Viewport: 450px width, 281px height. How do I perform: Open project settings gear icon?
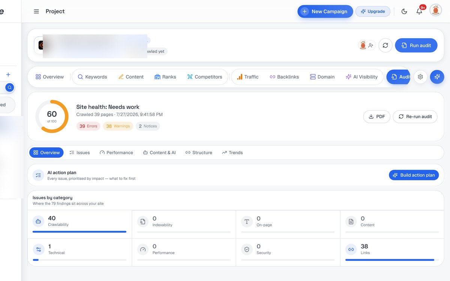coord(420,77)
